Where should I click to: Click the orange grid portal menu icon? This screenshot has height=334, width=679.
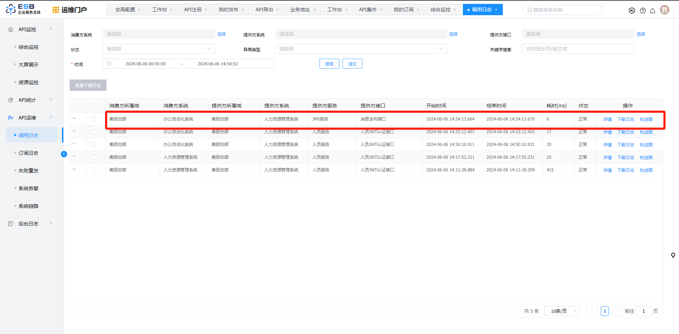point(56,10)
